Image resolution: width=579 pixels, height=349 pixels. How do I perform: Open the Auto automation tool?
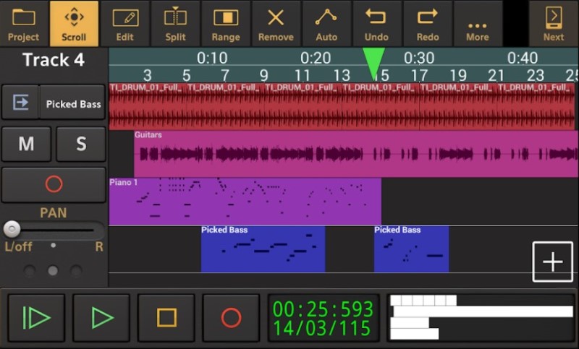tap(326, 24)
